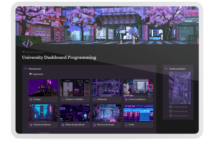This screenshot has height=142, width=214.
Task: Click the Planejamento heading text
Action: (35, 69)
